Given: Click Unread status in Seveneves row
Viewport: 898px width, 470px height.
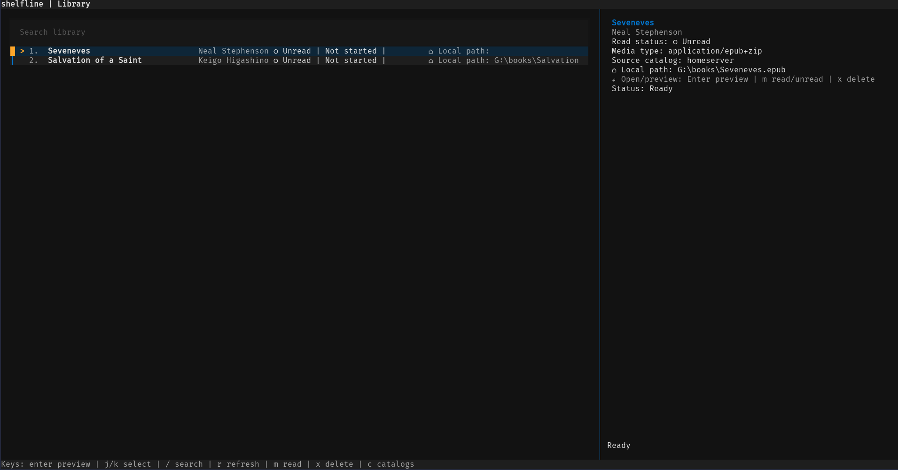Looking at the screenshot, I should 297,51.
